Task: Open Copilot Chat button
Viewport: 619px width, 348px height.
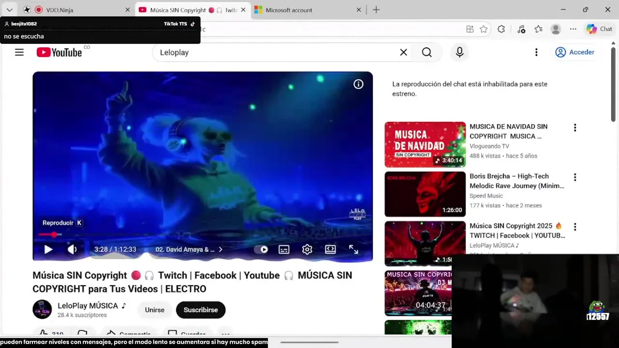Action: pos(599,29)
